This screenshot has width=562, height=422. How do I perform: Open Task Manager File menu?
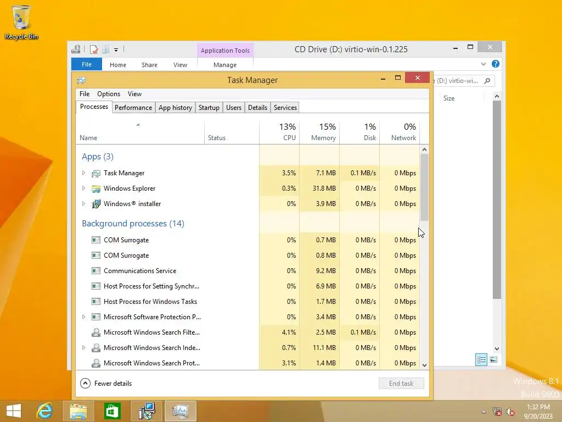coord(85,94)
